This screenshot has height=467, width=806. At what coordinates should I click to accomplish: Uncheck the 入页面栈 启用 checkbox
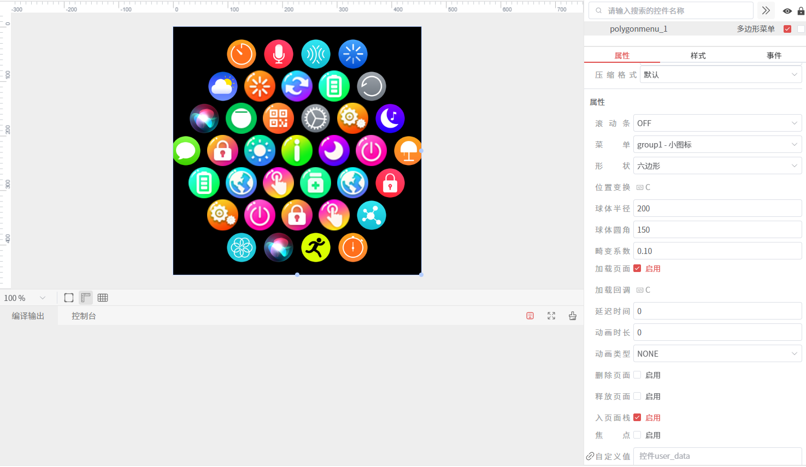(x=637, y=417)
